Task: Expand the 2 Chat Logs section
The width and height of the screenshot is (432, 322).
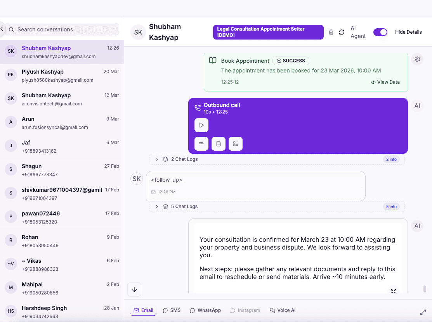Action: (156, 159)
